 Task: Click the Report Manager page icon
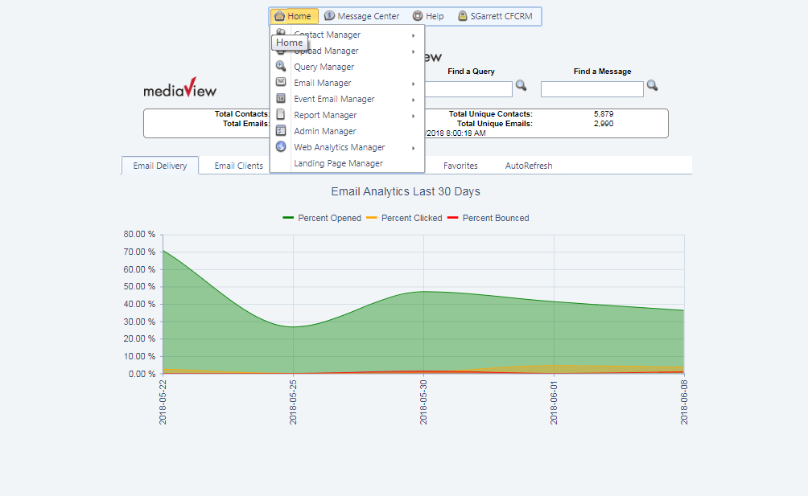[281, 114]
